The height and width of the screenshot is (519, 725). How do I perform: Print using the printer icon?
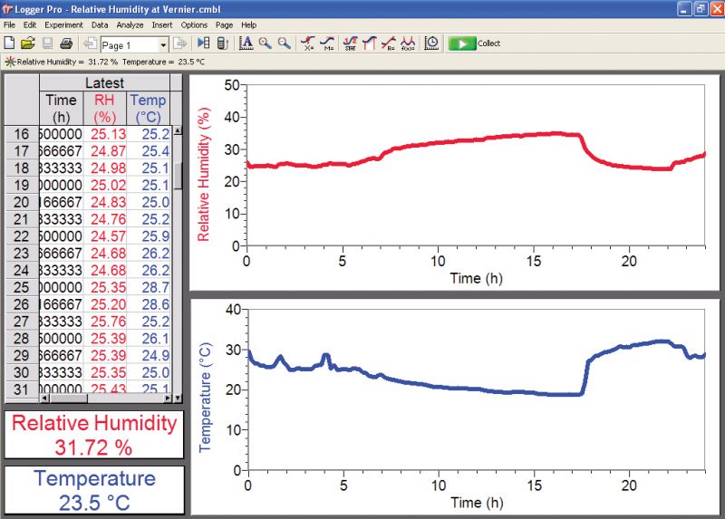coord(66,43)
